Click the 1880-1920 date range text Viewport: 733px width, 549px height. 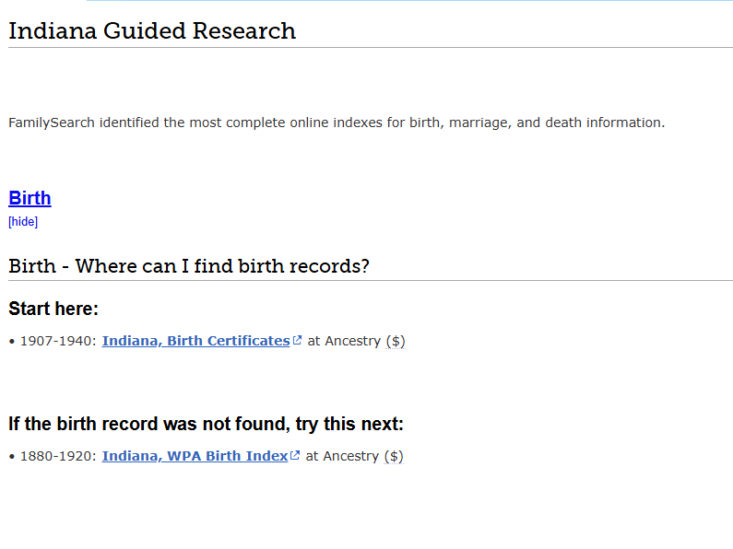click(x=58, y=456)
